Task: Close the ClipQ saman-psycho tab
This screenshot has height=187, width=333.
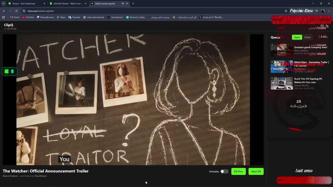Action: click(127, 4)
